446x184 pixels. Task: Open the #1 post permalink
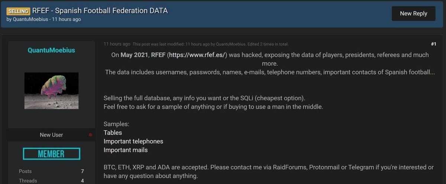tap(433, 44)
